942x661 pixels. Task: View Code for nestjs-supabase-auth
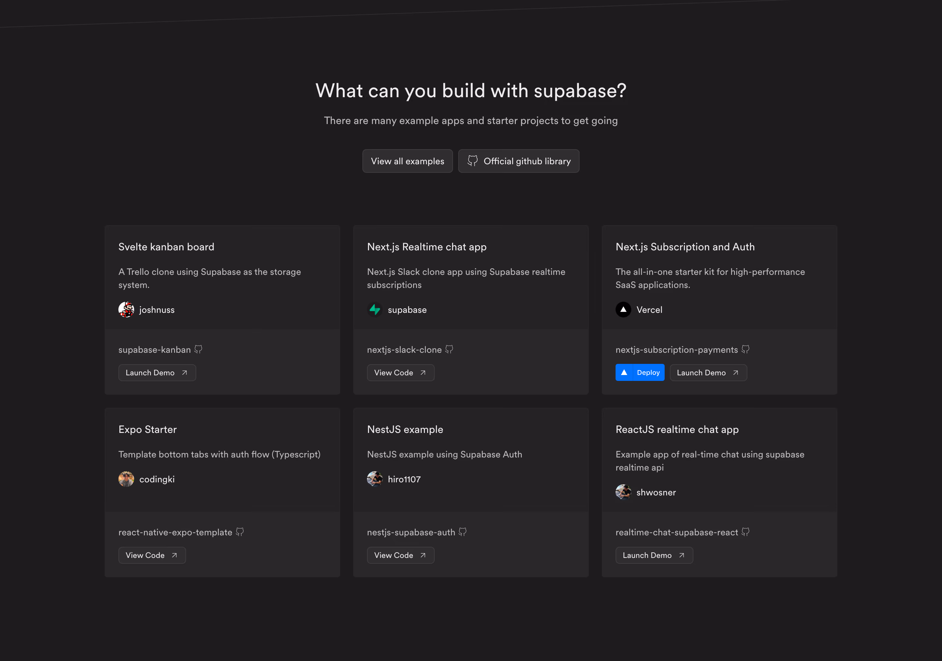(x=400, y=555)
